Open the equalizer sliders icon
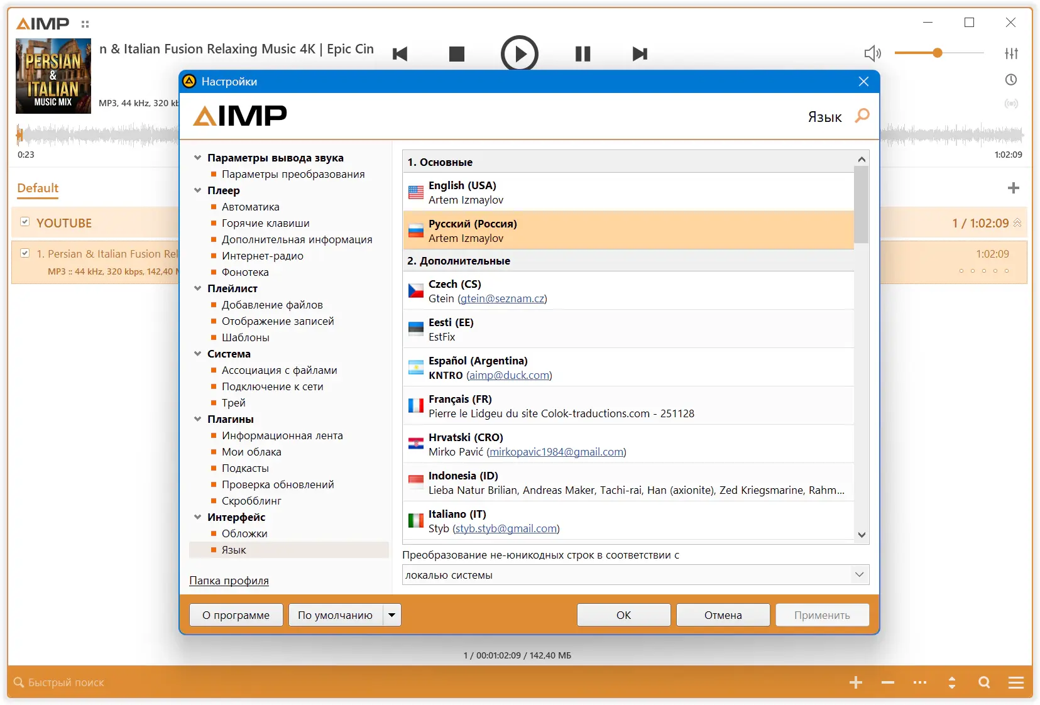 coord(1011,53)
